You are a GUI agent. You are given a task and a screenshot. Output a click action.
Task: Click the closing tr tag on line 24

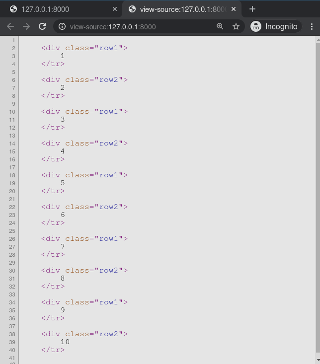pos(53,223)
